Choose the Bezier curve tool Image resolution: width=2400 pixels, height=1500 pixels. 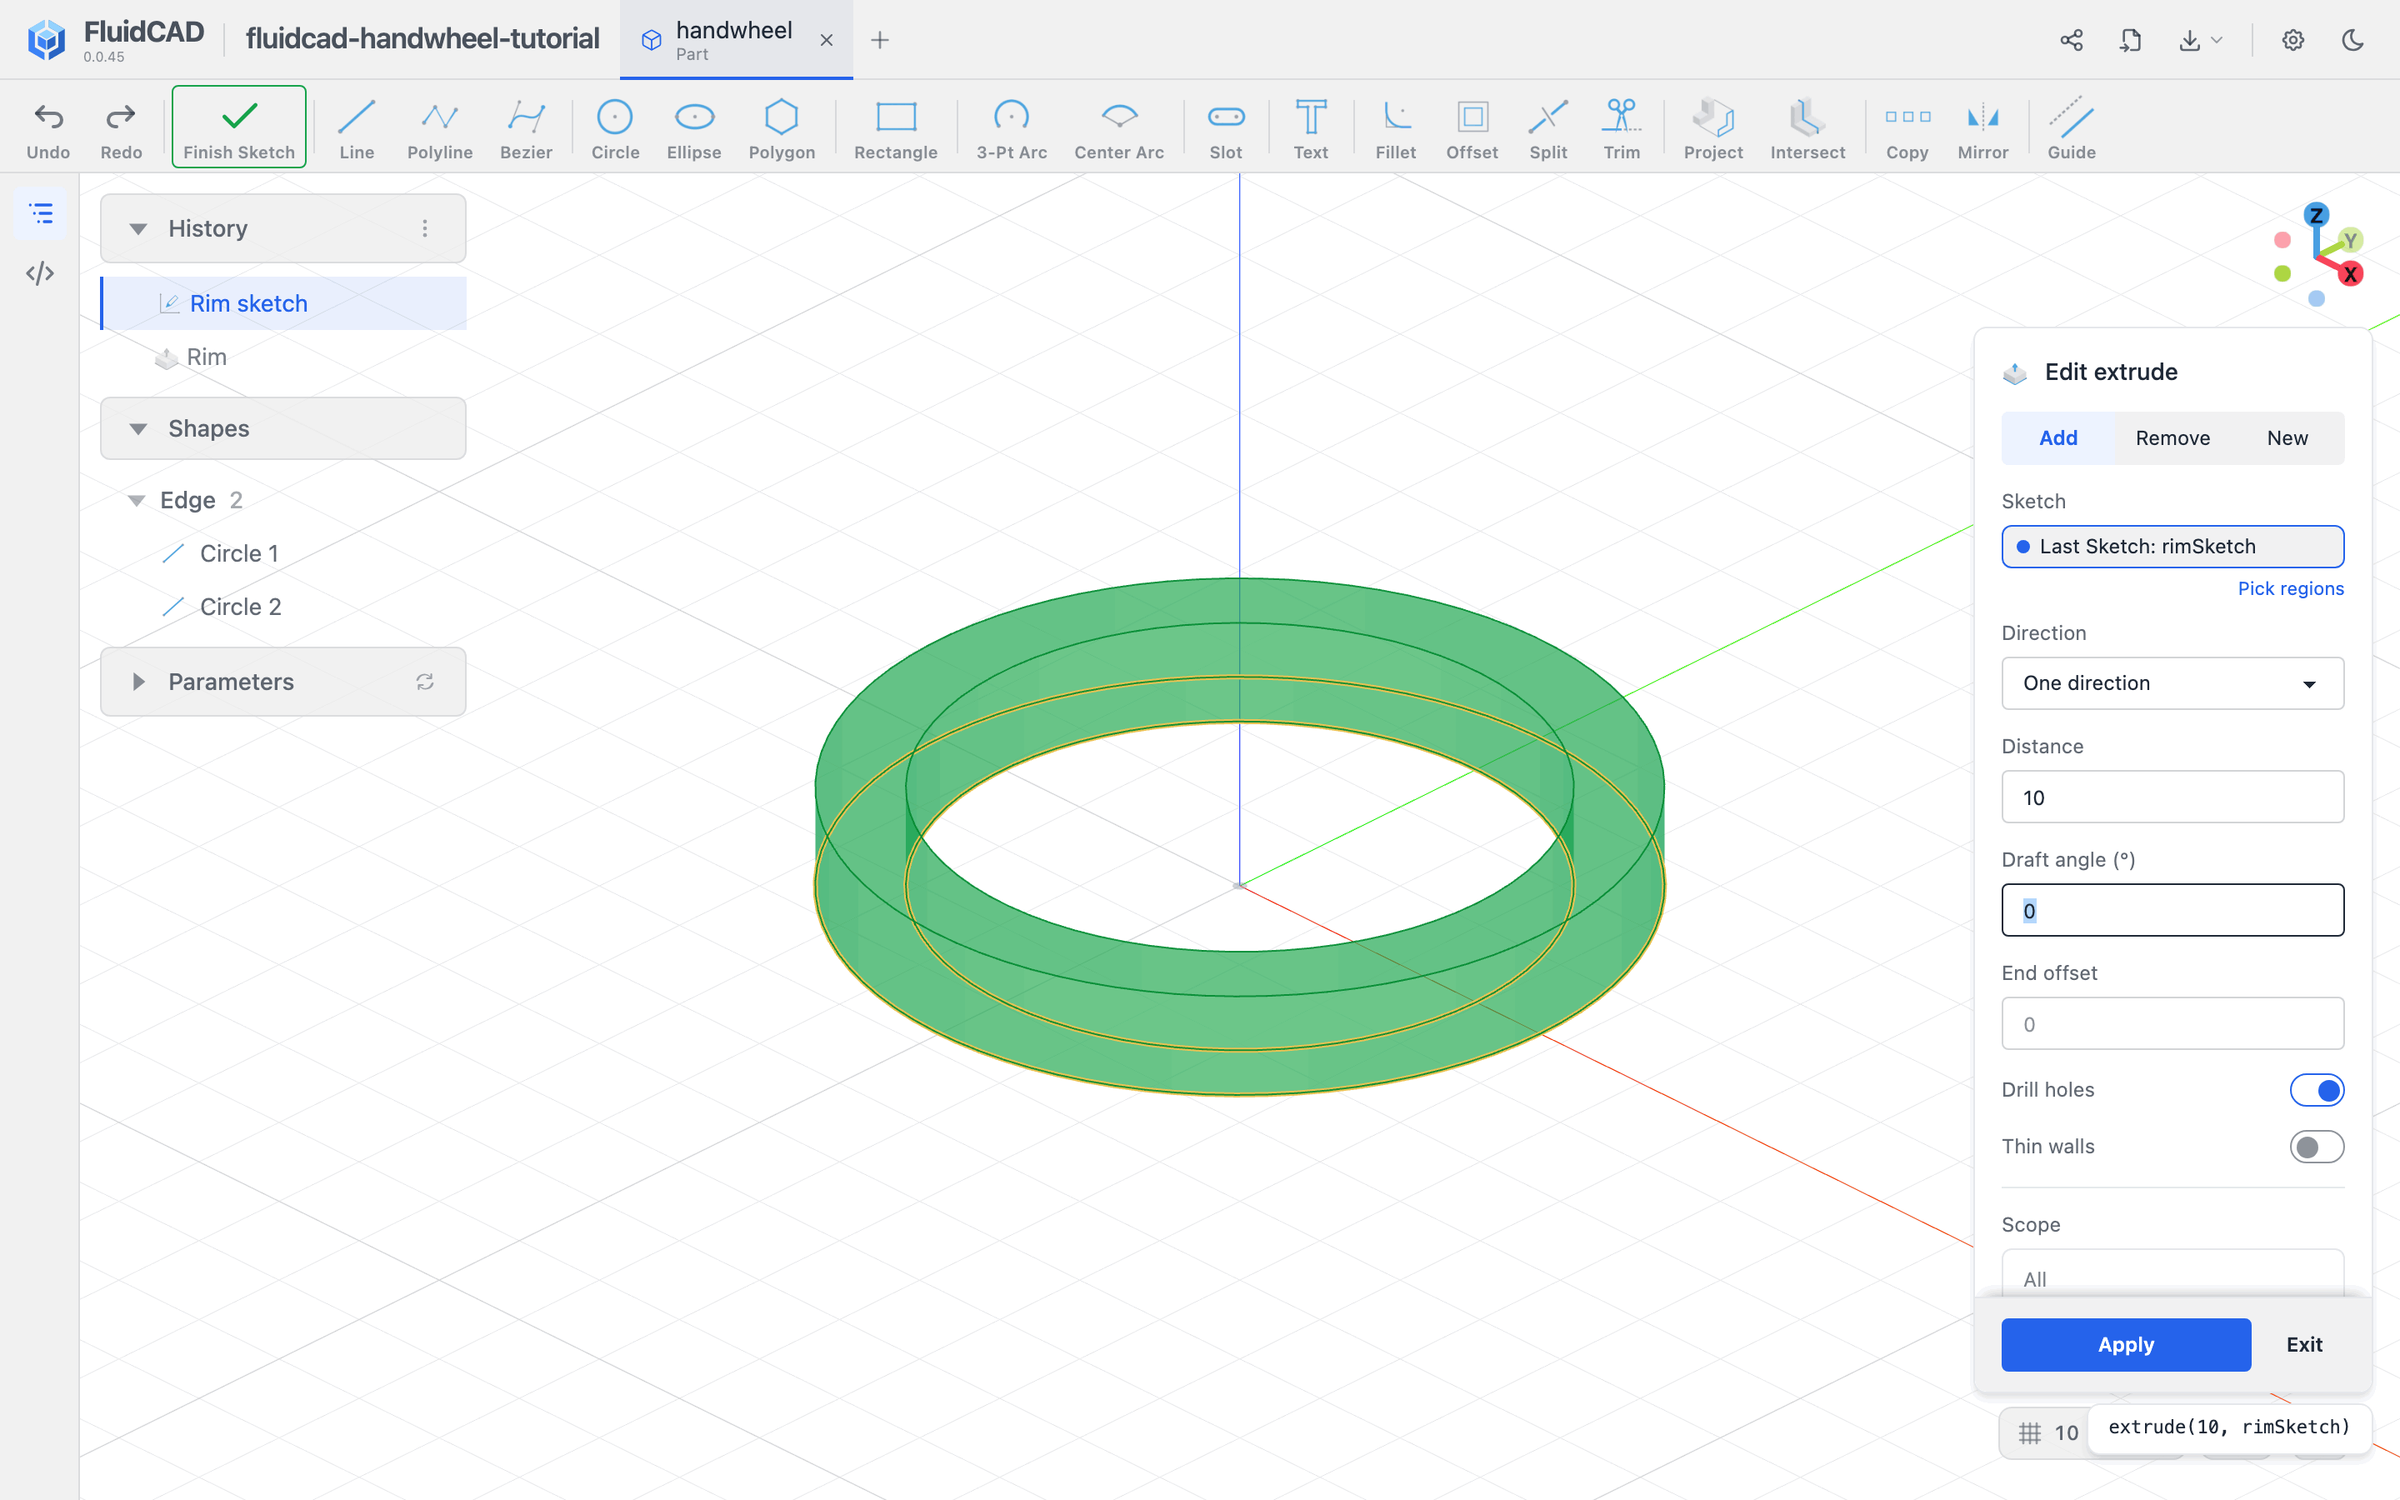pos(526,129)
